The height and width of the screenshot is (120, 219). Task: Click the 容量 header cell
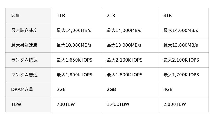(28, 16)
